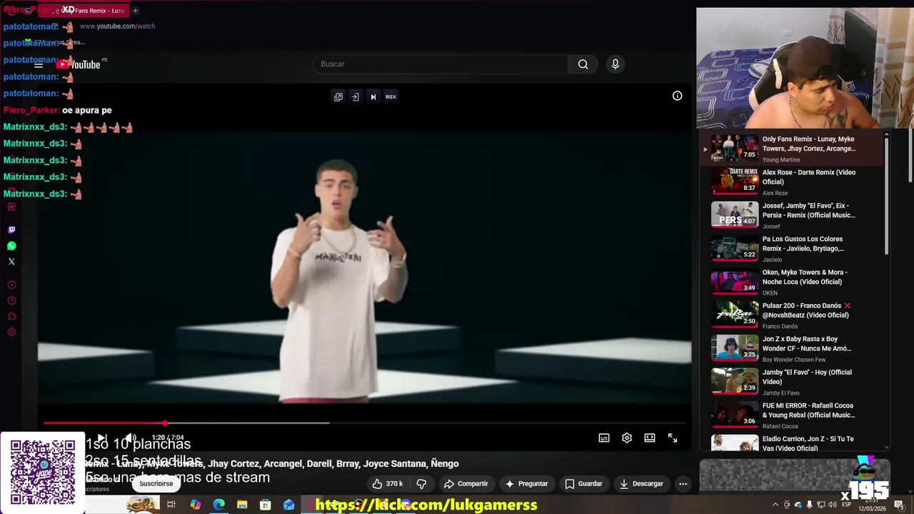Click the RGX overlay button
The height and width of the screenshot is (514, 914).
tap(391, 96)
